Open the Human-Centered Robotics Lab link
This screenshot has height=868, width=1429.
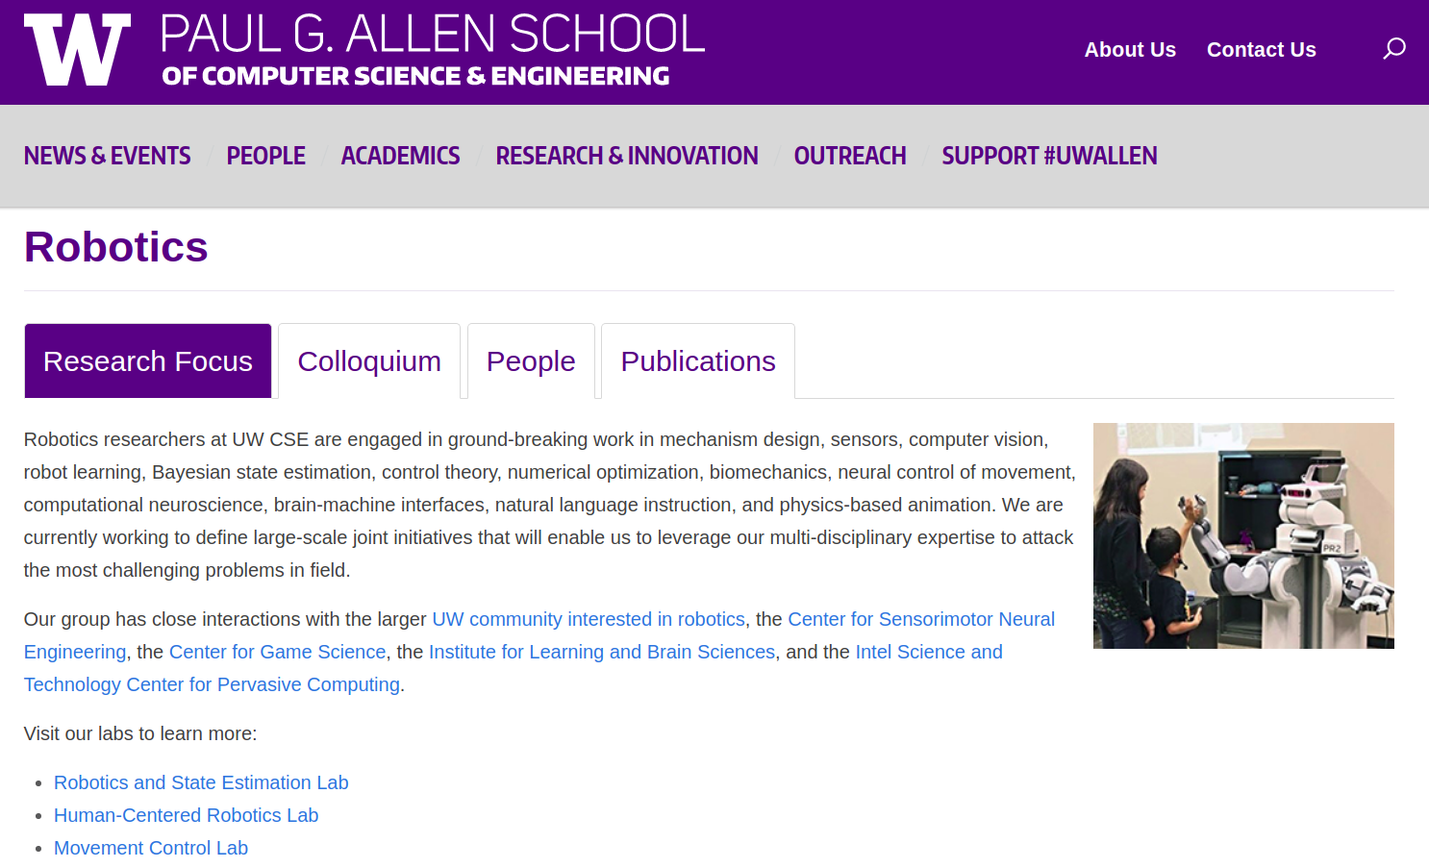click(186, 816)
